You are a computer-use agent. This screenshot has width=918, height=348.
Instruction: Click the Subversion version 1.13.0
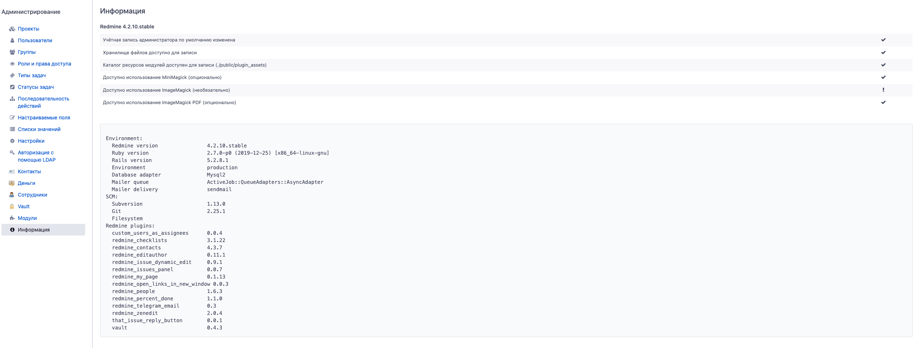tap(216, 204)
